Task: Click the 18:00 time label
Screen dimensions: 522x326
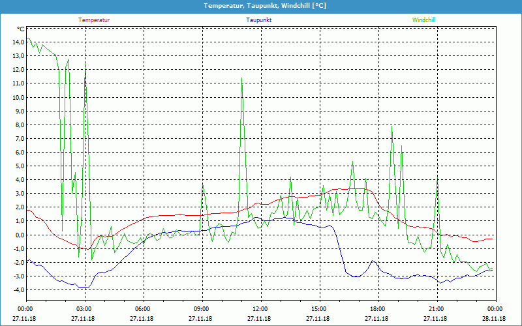Action: 378,309
